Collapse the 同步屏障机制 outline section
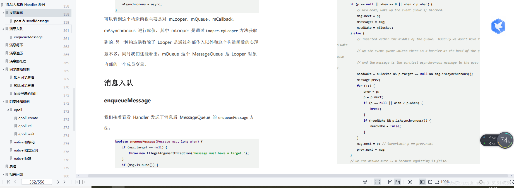Image resolution: width=514 pixels, height=188 pixels. (x=3, y=69)
